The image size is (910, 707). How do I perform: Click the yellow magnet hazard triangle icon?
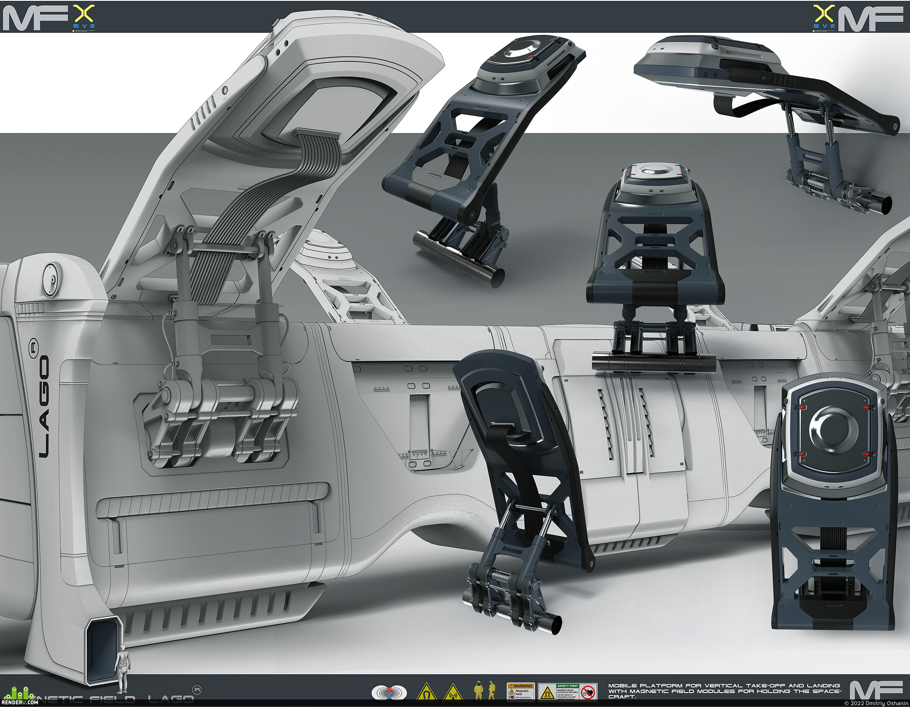tap(427, 692)
